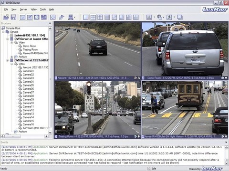This screenshot has width=229, height=171.
Task: Select the single-view layout icon
Action: (86, 17)
